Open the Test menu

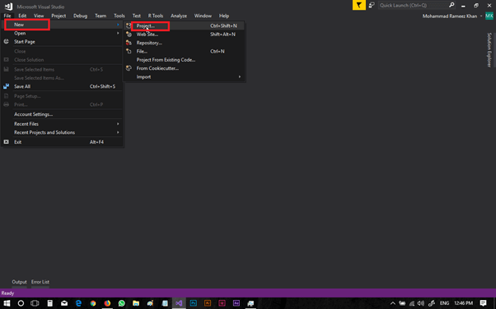[136, 16]
